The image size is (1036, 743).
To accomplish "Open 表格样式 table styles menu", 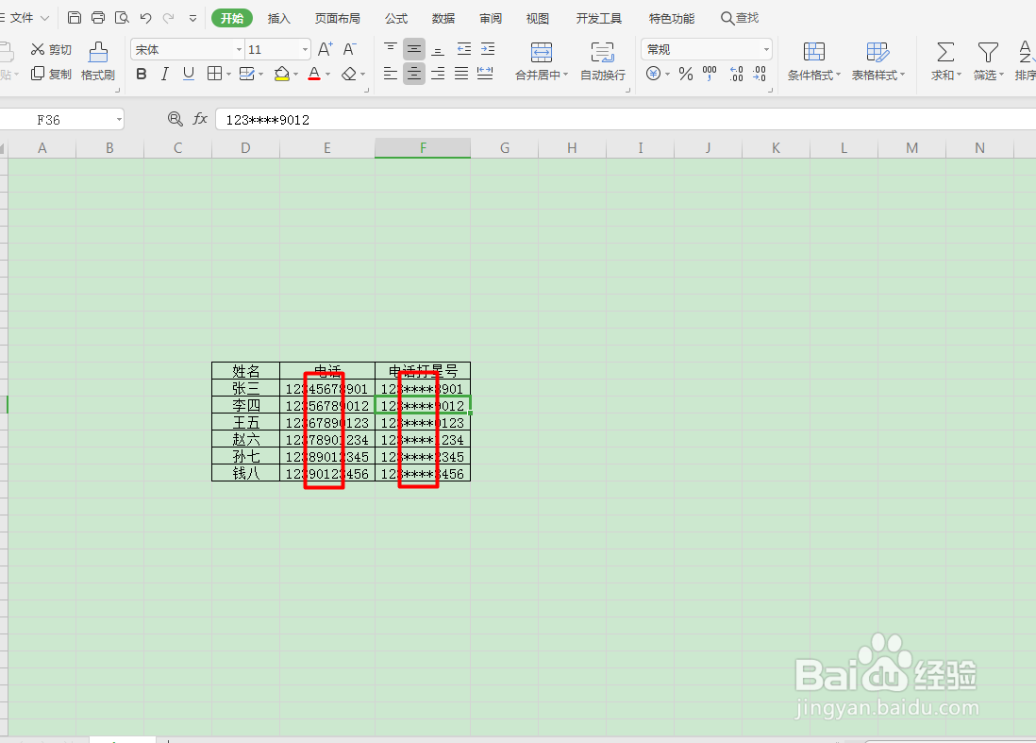I will pyautogui.click(x=878, y=62).
